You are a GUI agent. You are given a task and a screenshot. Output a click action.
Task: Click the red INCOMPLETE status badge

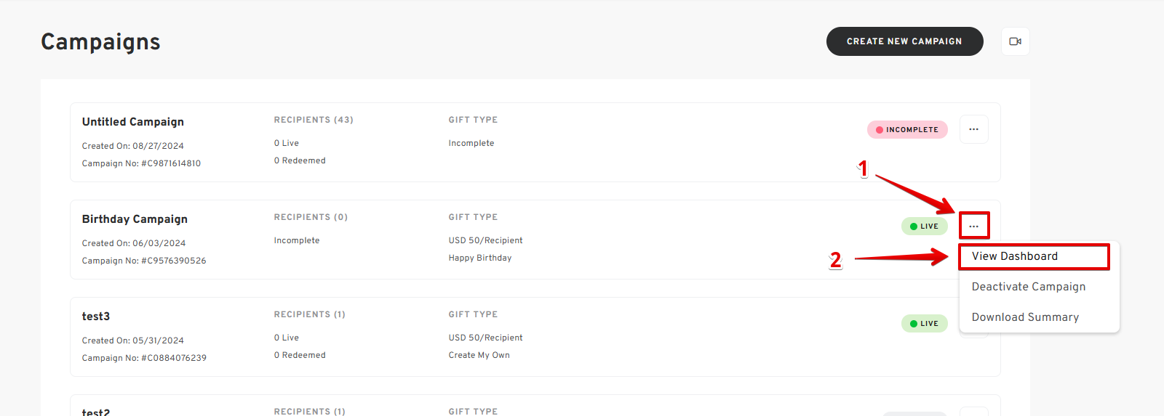point(907,129)
